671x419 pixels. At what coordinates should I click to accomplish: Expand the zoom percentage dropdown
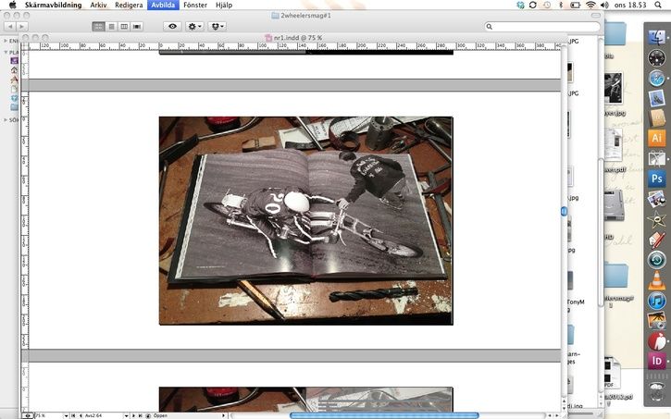tap(66, 415)
